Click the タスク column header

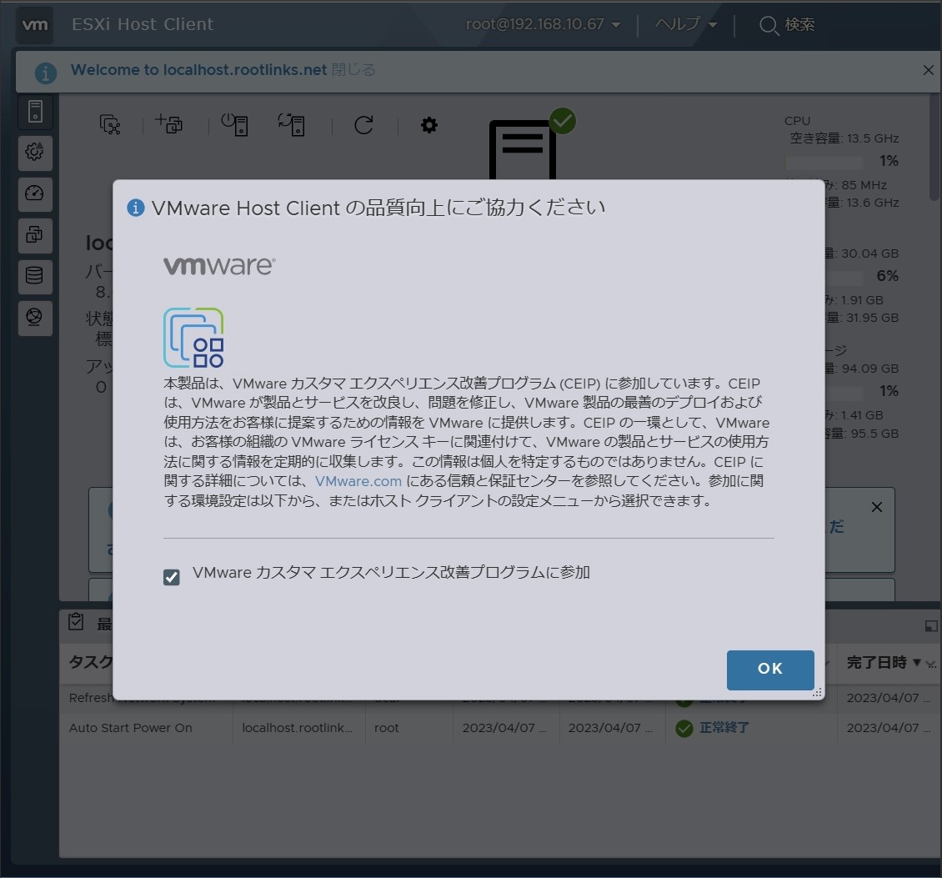[x=90, y=662]
